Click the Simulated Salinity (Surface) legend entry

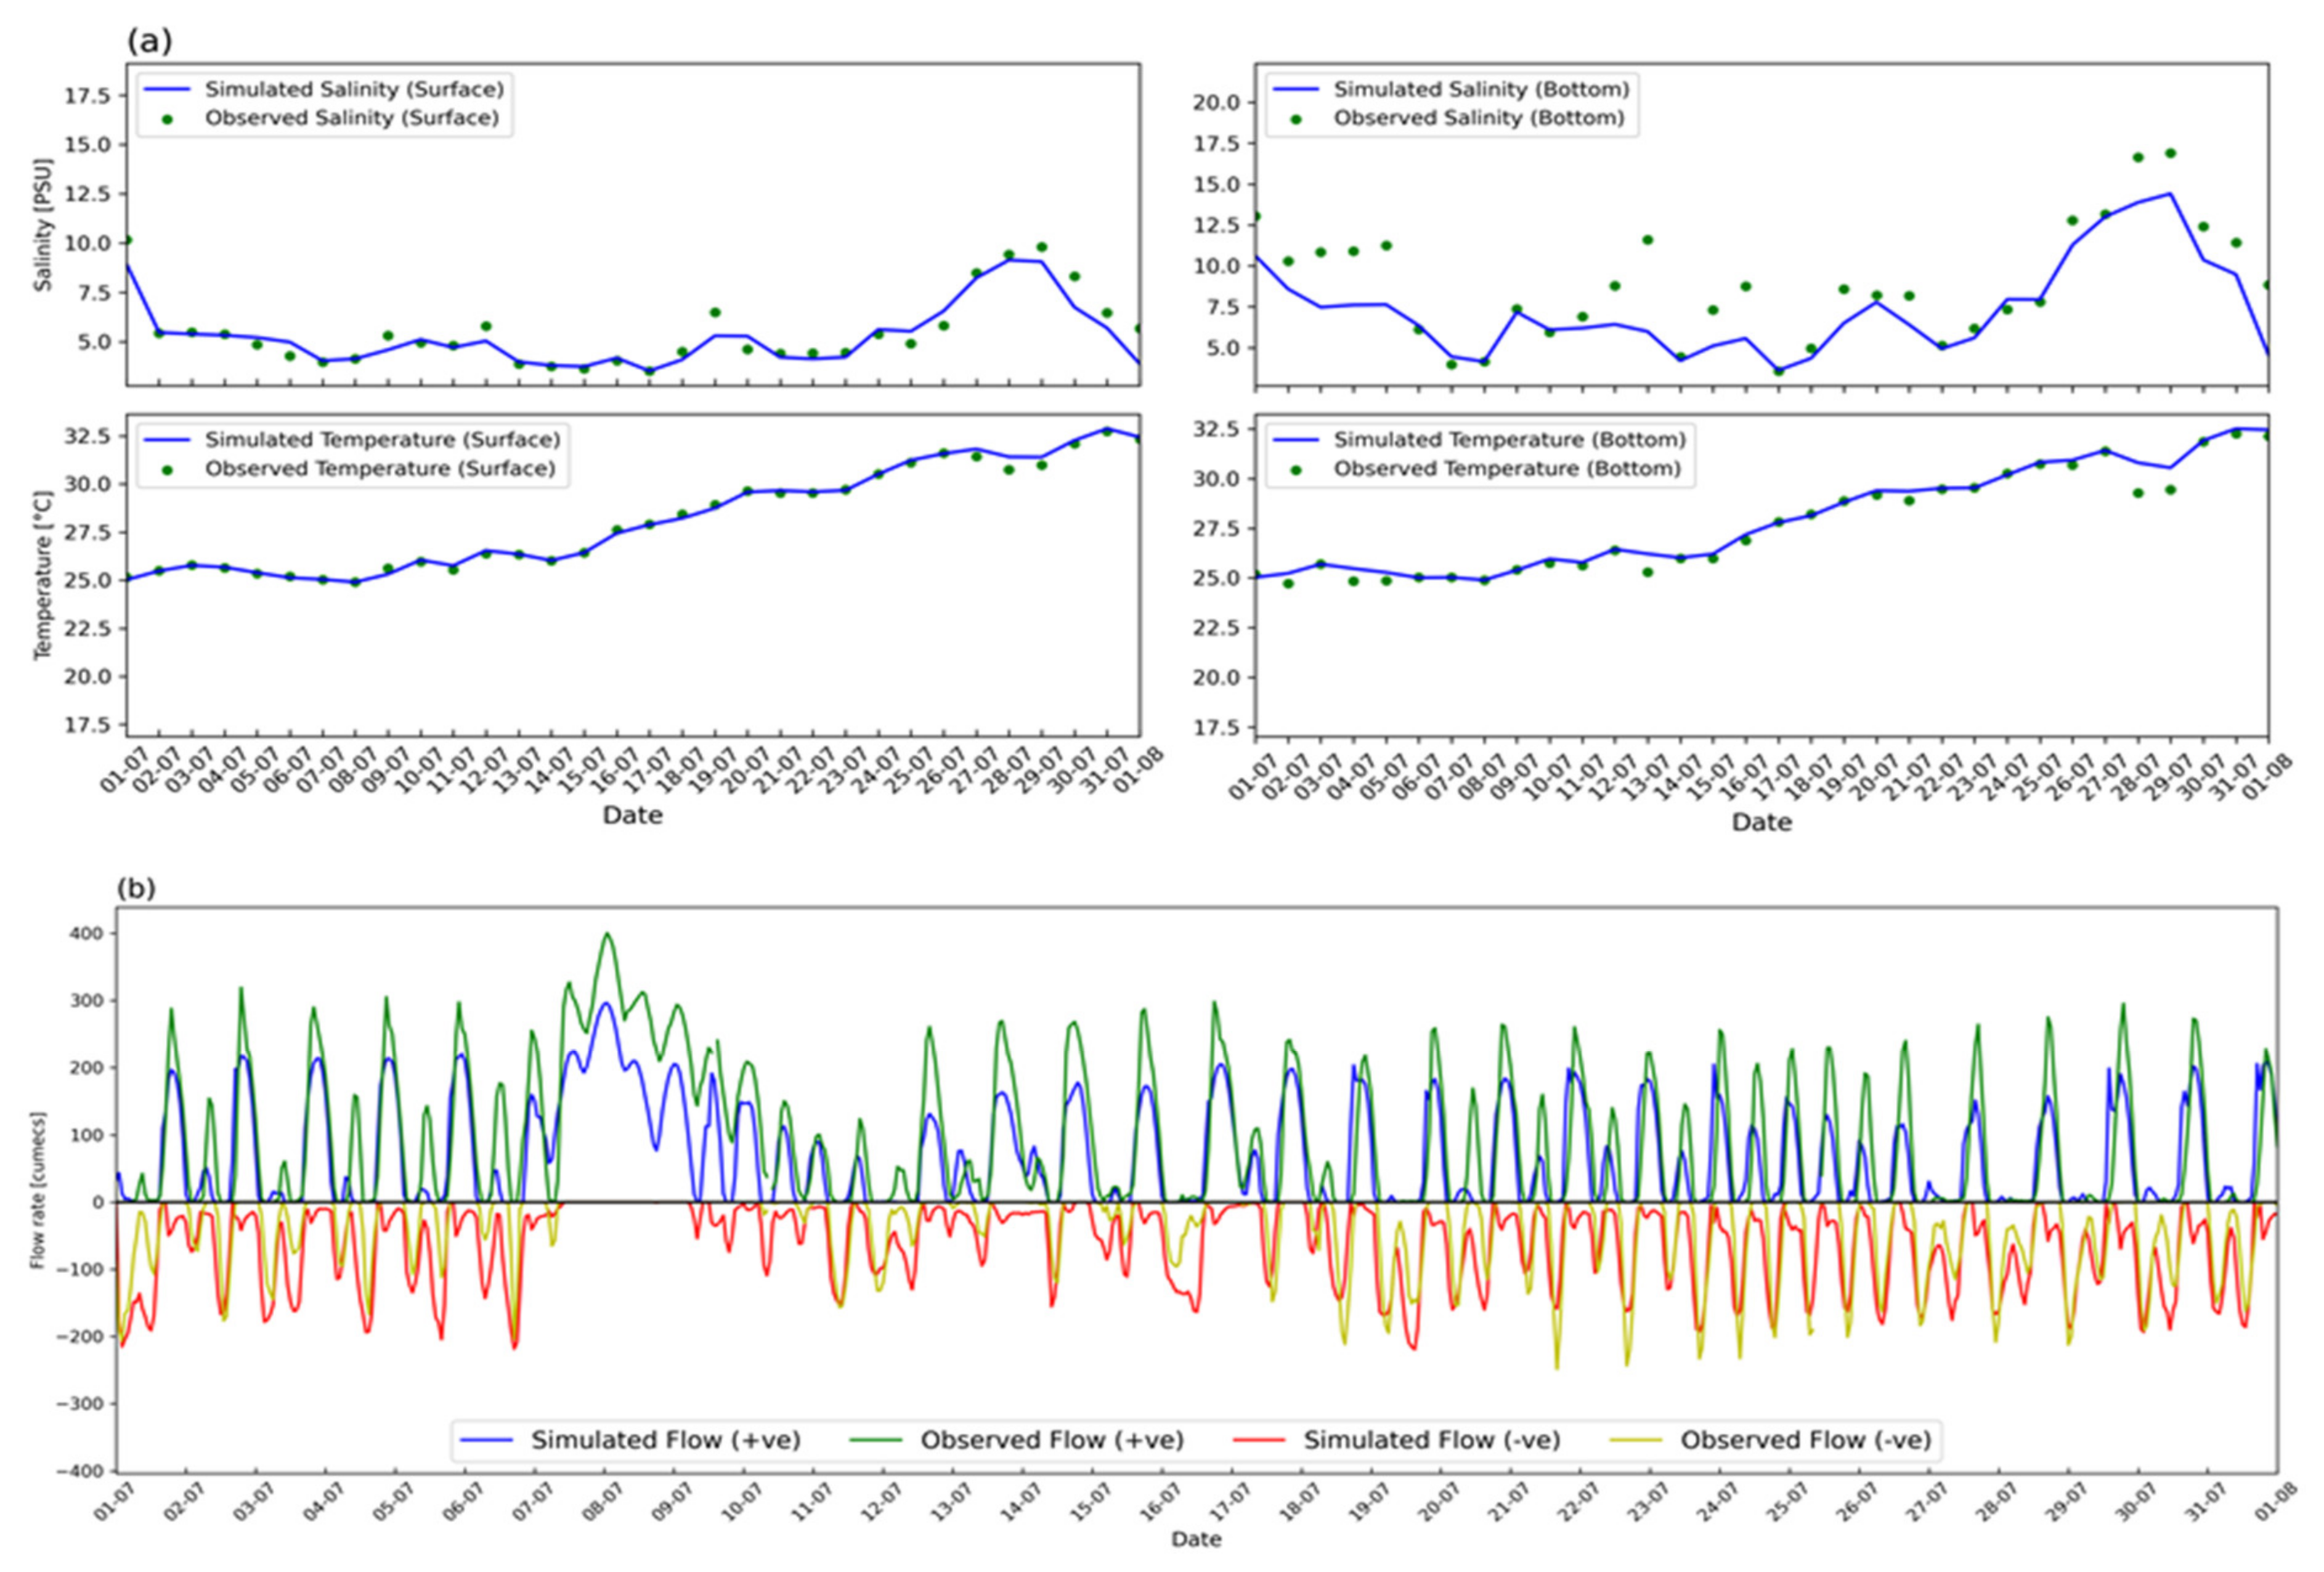point(354,89)
